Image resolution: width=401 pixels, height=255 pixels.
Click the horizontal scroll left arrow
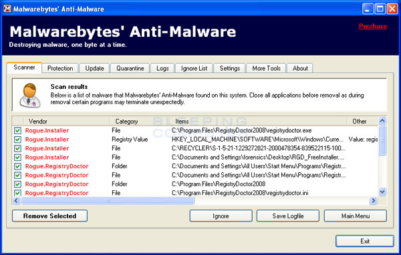(x=16, y=200)
